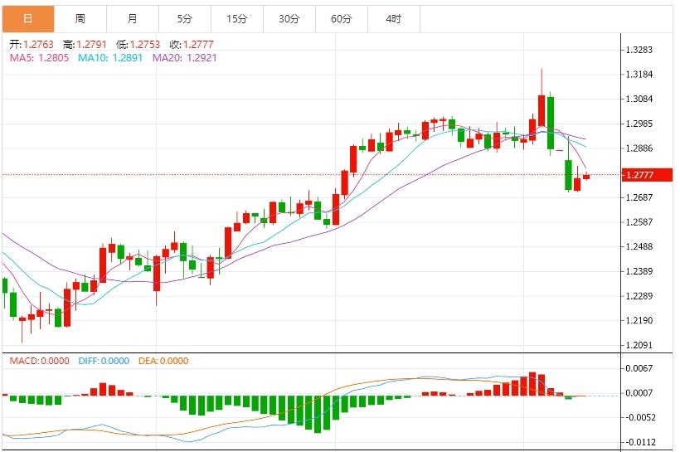Image resolution: width=680 pixels, height=452 pixels.
Task: Select the 周 weekly timeframe tab
Action: coord(80,18)
